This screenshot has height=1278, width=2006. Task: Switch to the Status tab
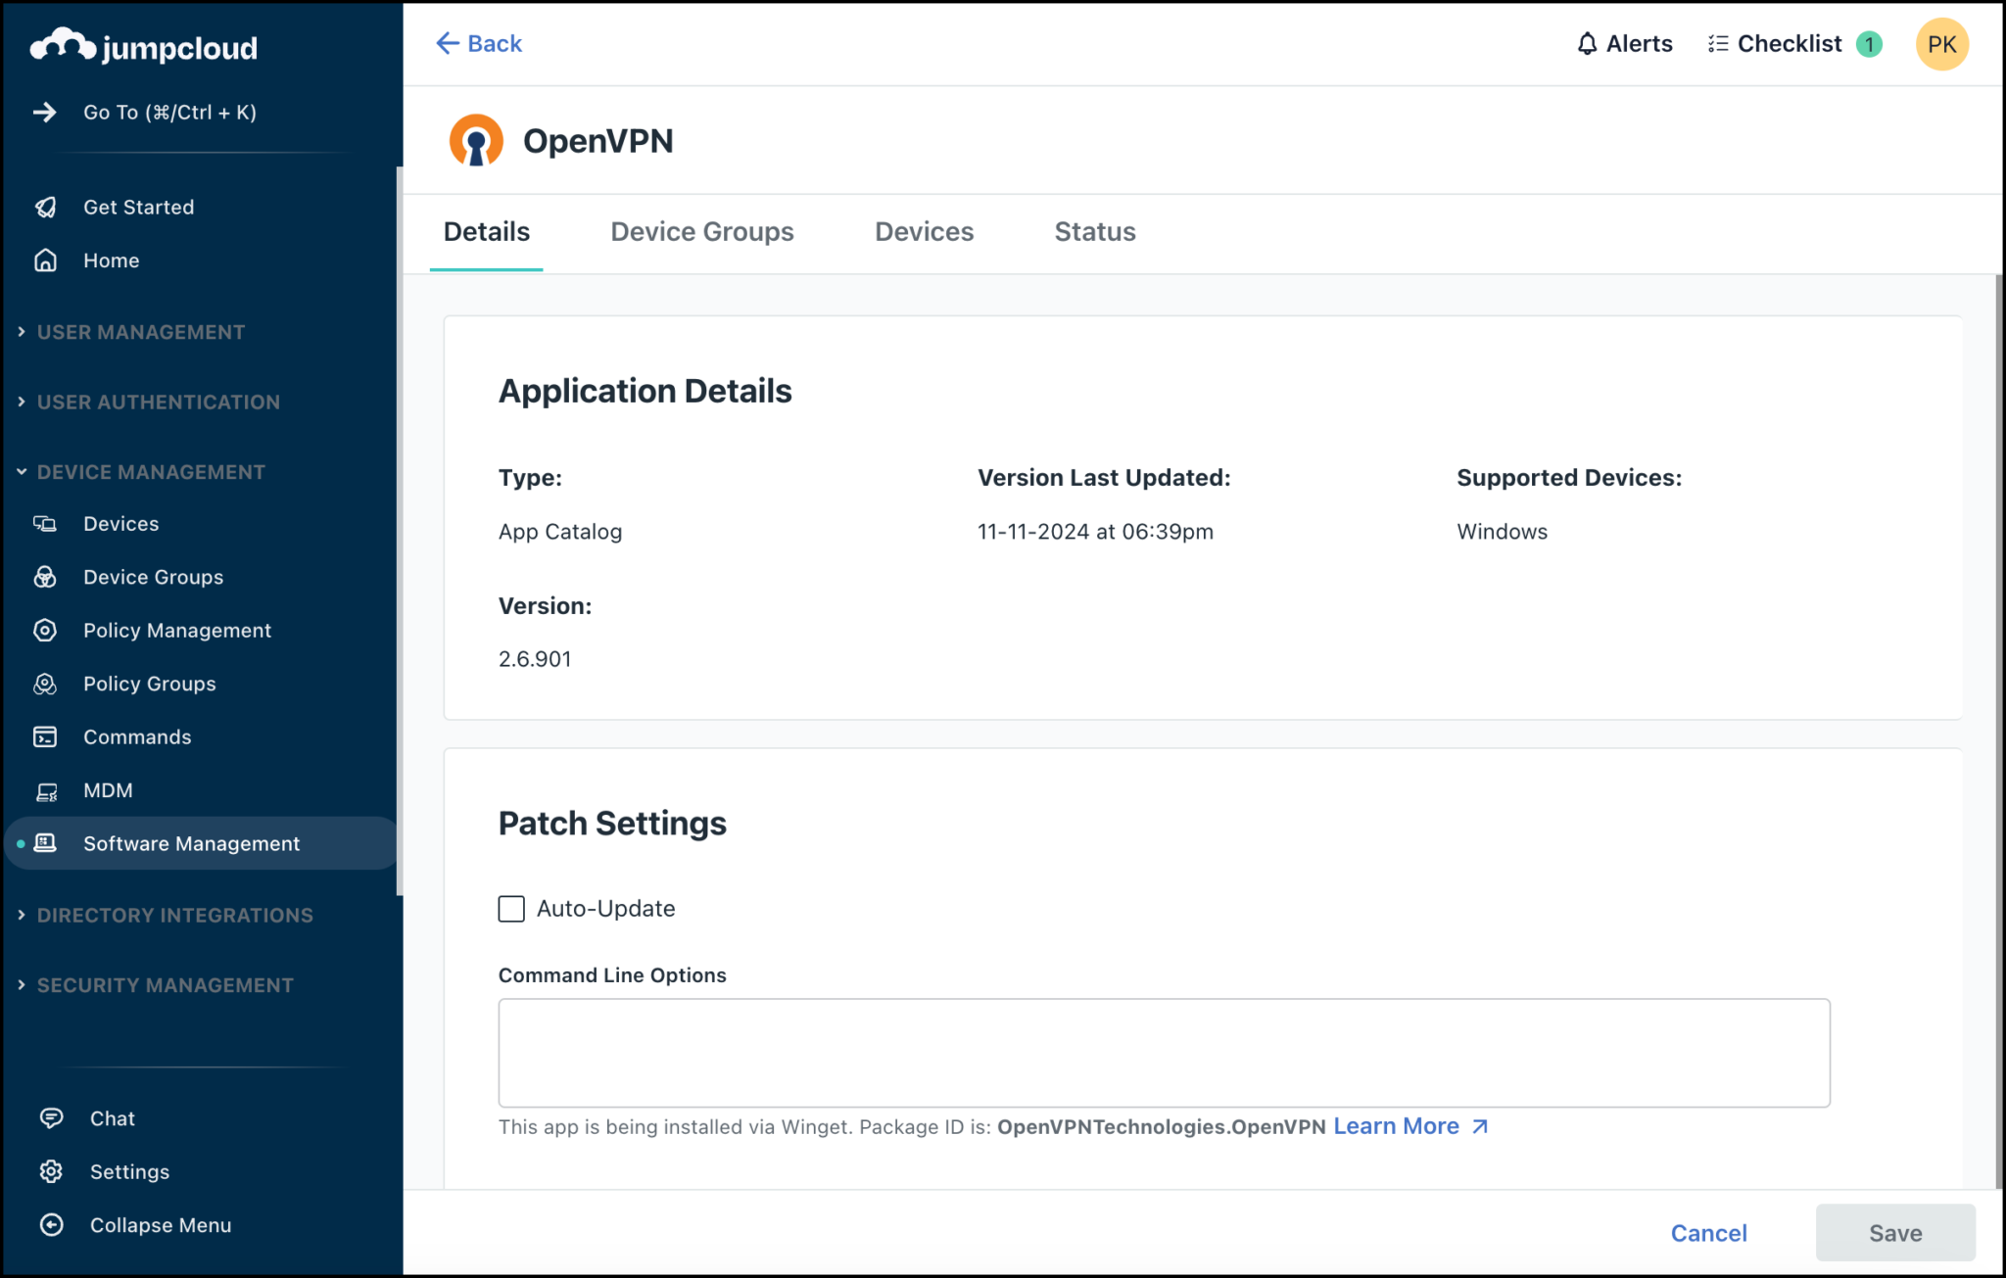1094,231
